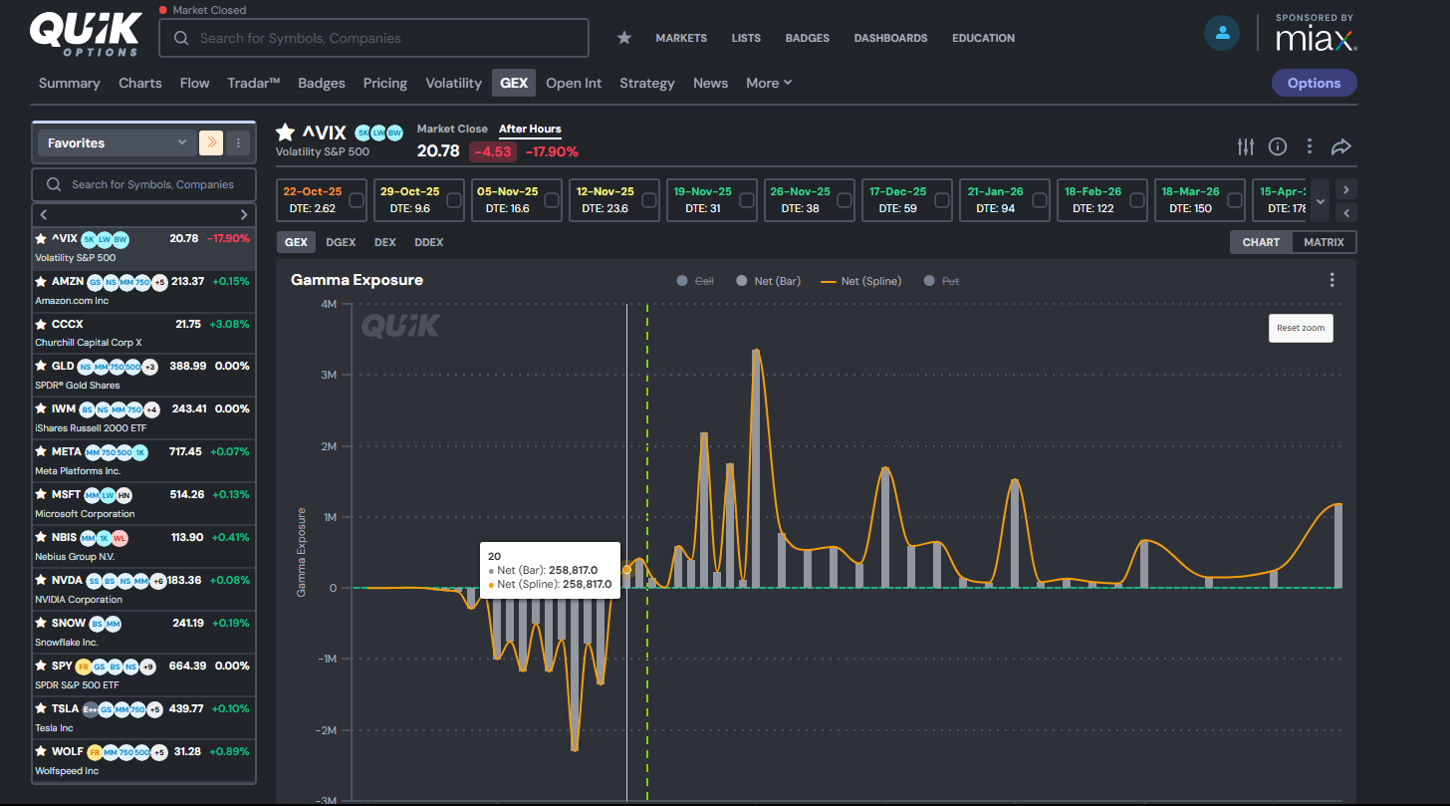
Task: Check the 19-Nov-25 expiration checkbox
Action: click(747, 200)
